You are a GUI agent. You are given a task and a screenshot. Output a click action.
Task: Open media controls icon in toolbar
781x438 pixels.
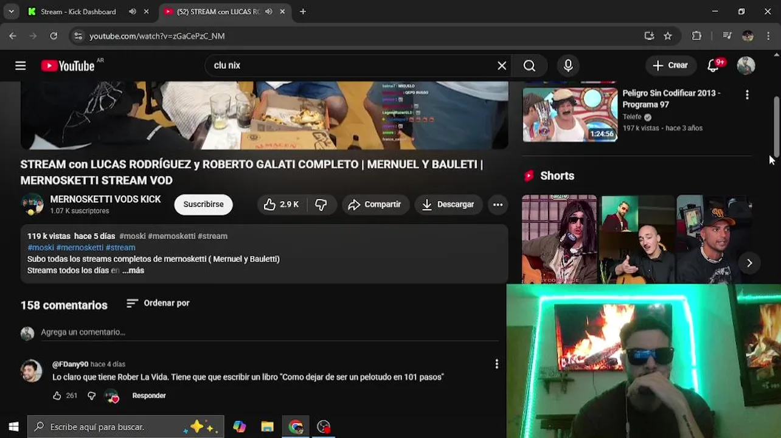click(x=727, y=36)
